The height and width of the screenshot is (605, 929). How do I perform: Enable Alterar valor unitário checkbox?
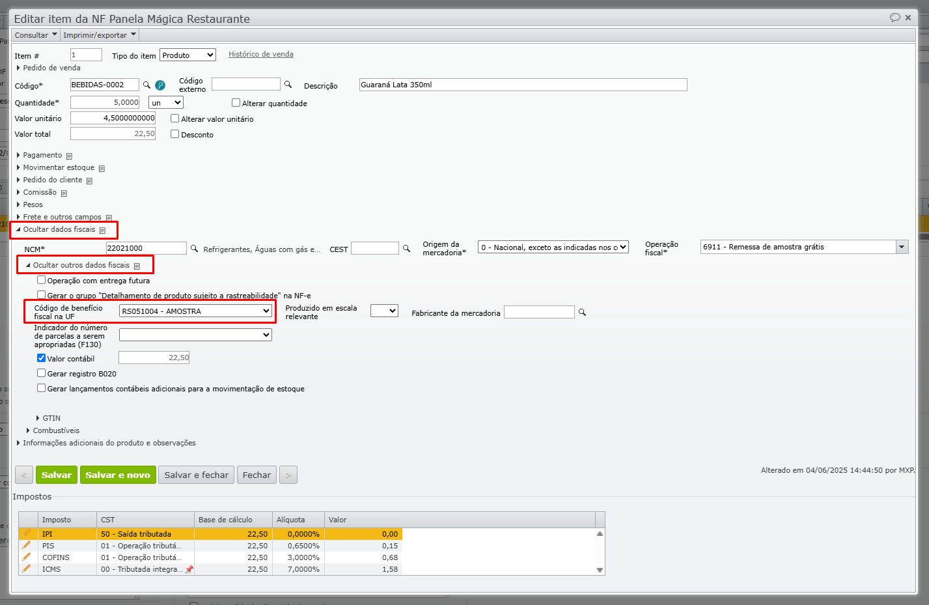tap(175, 119)
